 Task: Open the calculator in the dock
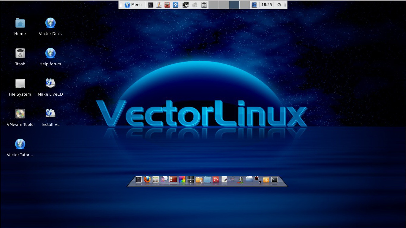click(x=156, y=179)
